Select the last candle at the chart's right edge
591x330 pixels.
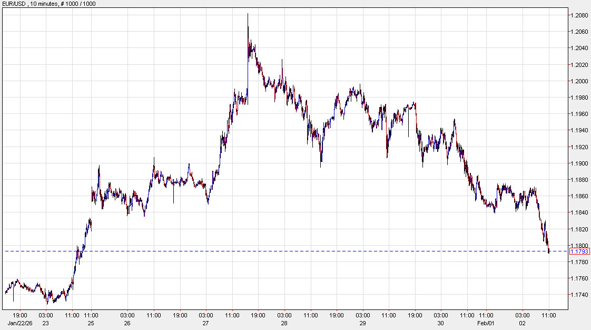[x=548, y=250]
